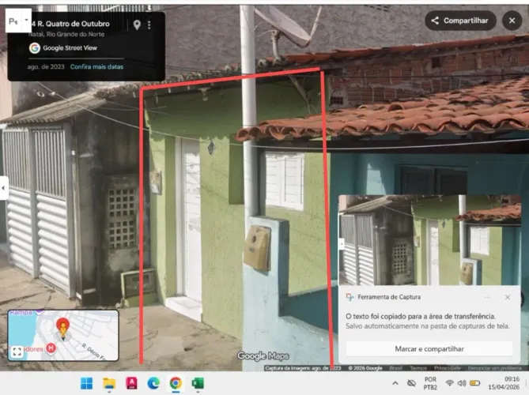Expand the minimap to fullscreen

click(x=17, y=352)
